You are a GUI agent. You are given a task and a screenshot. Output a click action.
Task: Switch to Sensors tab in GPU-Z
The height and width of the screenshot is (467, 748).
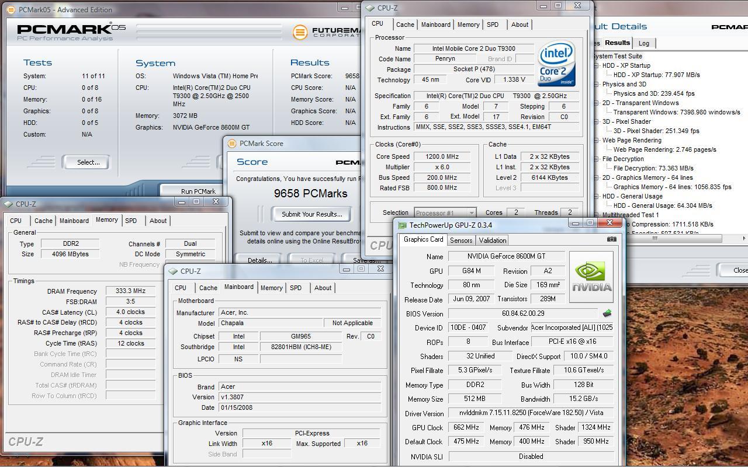[460, 240]
